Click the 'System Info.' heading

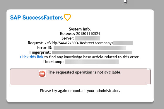pyautogui.click(x=80, y=29)
